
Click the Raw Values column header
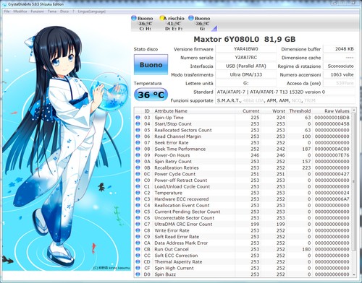tap(337, 111)
